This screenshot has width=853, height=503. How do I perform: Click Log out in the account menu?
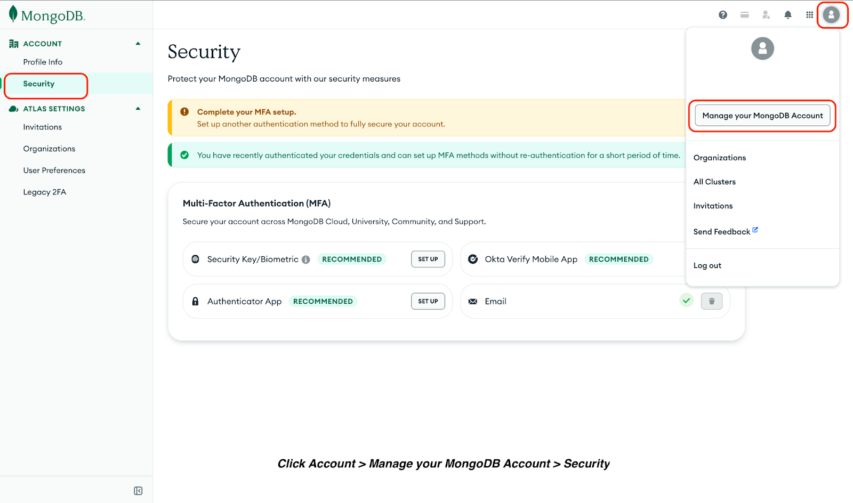click(x=707, y=265)
